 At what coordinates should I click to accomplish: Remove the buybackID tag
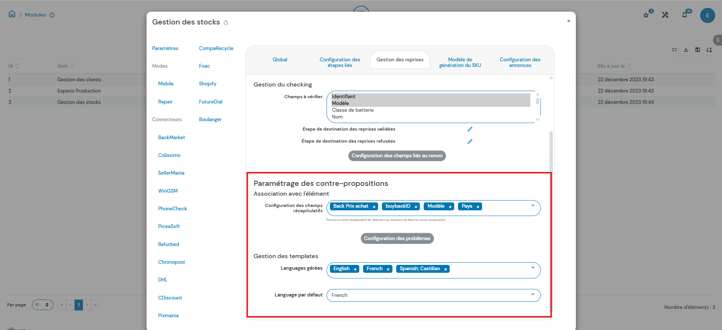coord(416,207)
